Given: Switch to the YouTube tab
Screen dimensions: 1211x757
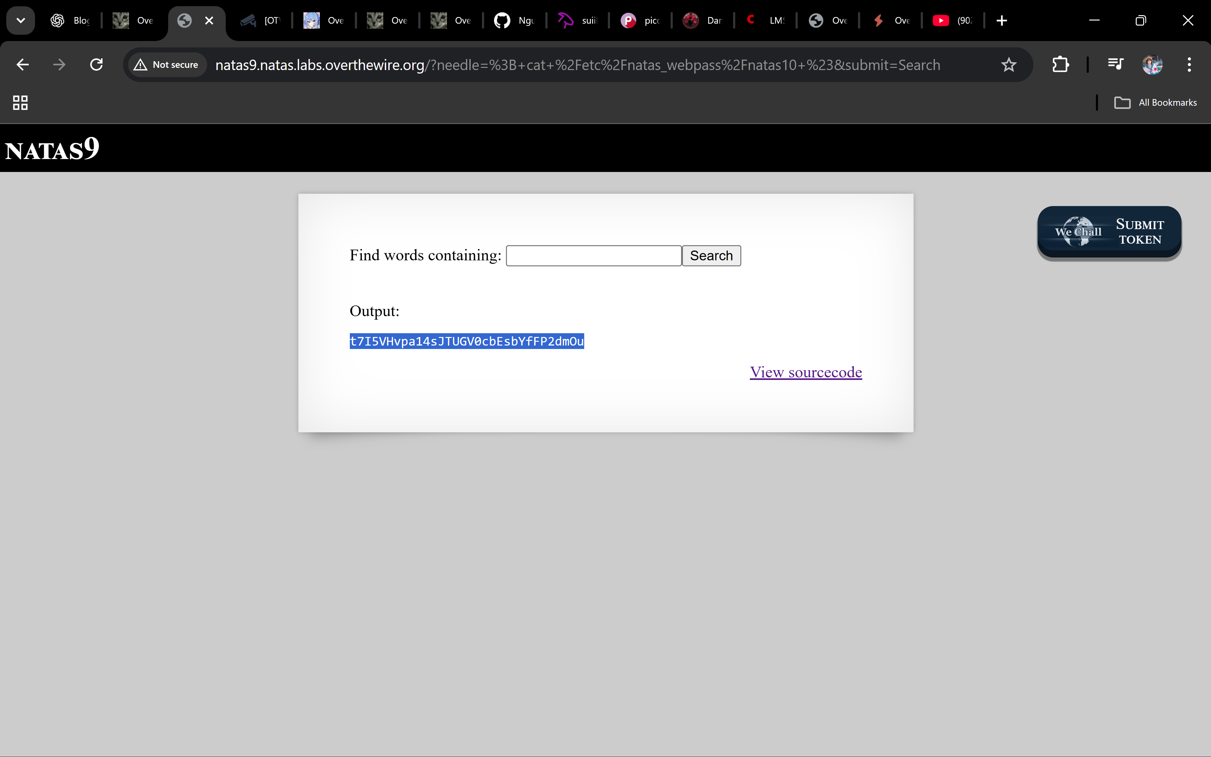Looking at the screenshot, I should pyautogui.click(x=952, y=21).
